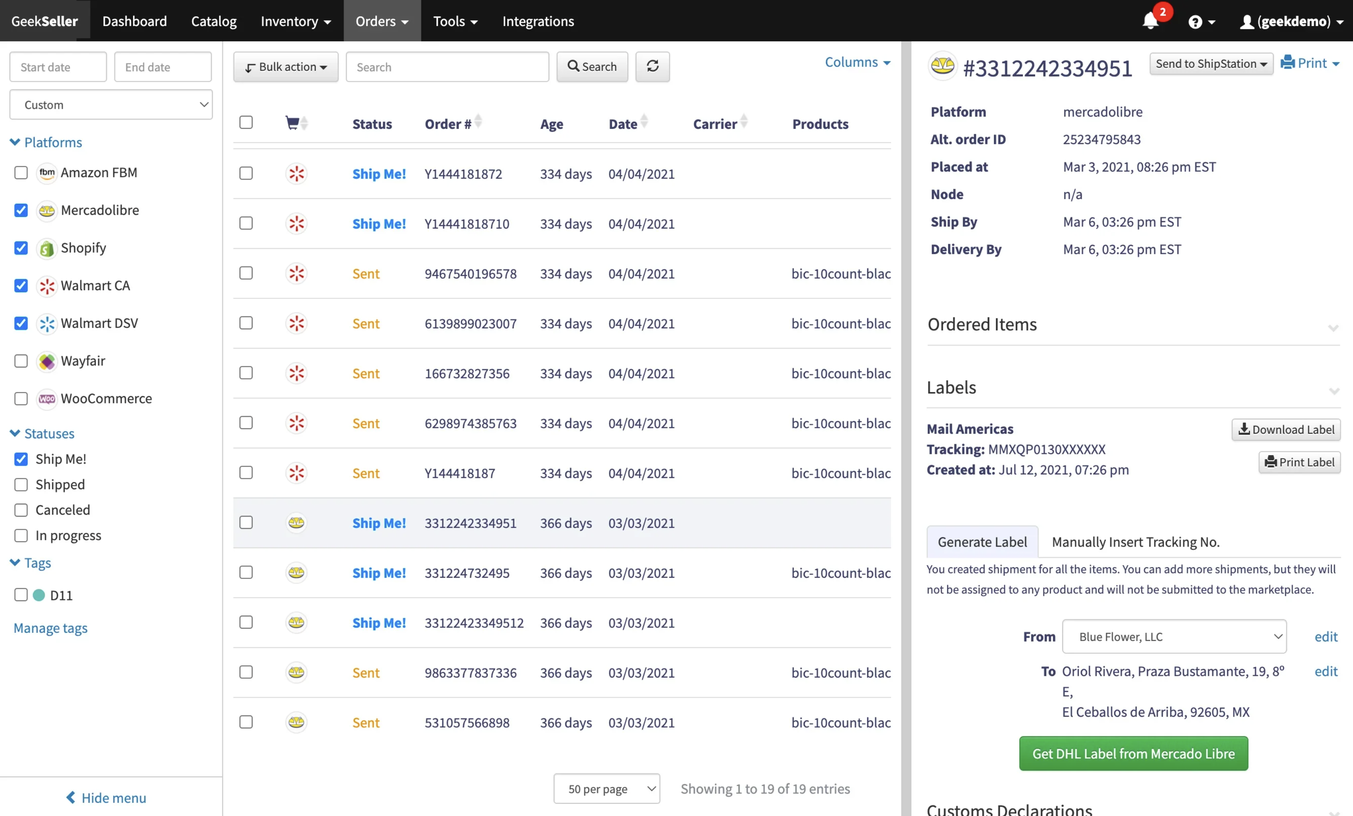Check the Shipped status filter
Image resolution: width=1353 pixels, height=816 pixels.
20,484
